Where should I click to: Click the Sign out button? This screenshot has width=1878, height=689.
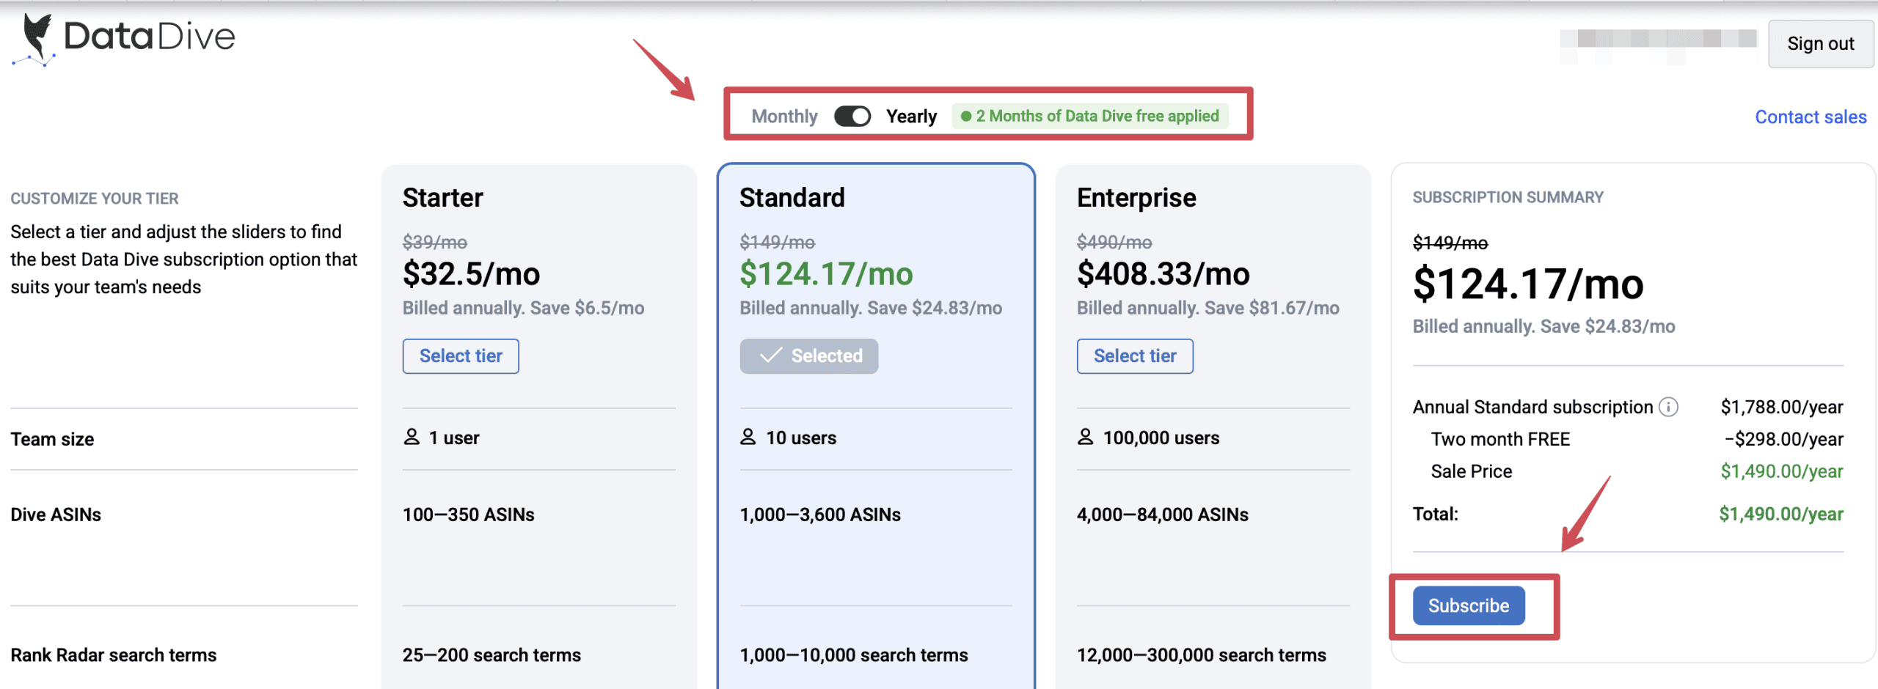(1820, 44)
